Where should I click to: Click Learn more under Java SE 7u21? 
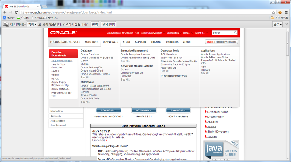[x=99, y=140]
